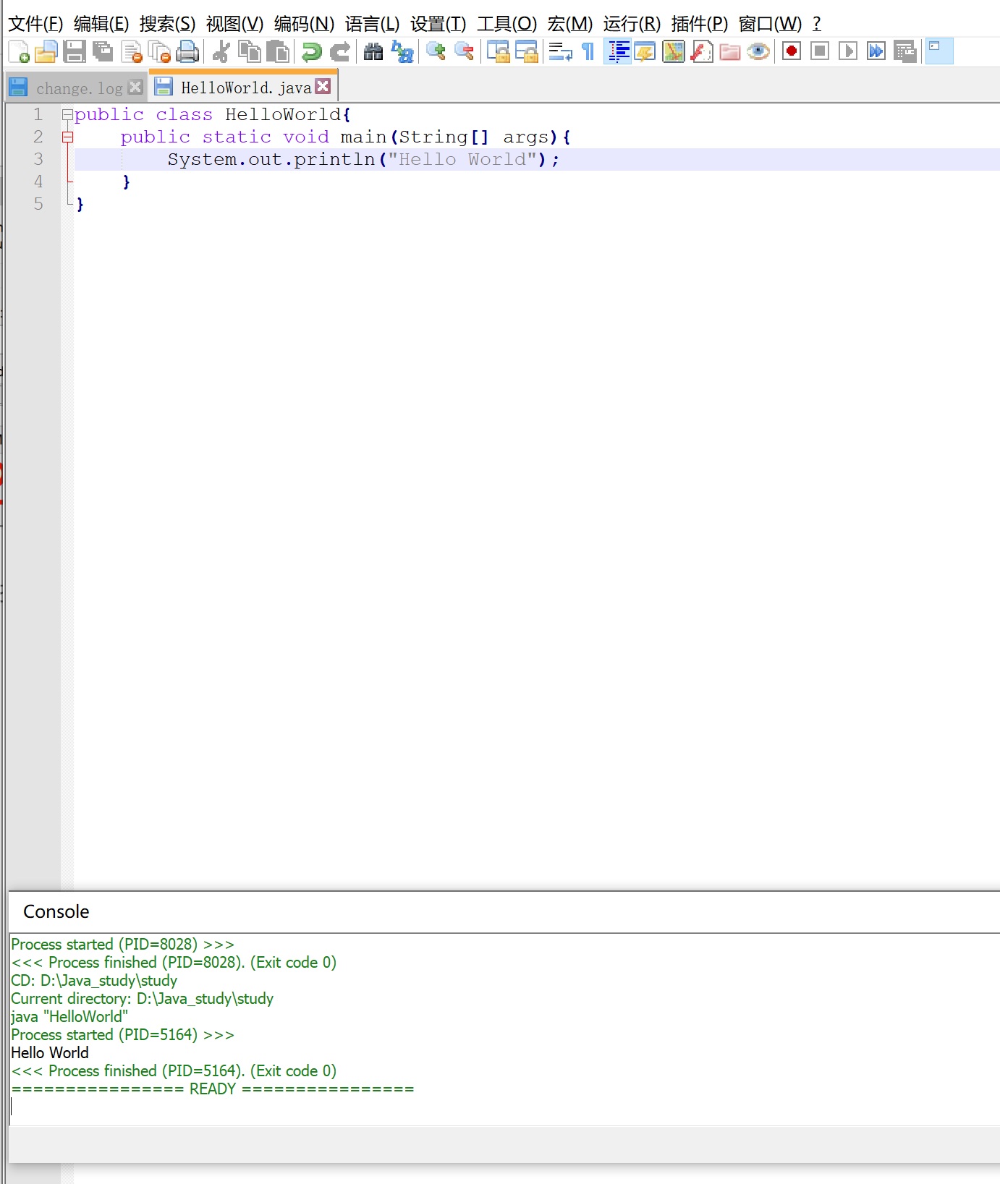Click the Close All files icon
The width and height of the screenshot is (1000, 1184).
click(159, 51)
